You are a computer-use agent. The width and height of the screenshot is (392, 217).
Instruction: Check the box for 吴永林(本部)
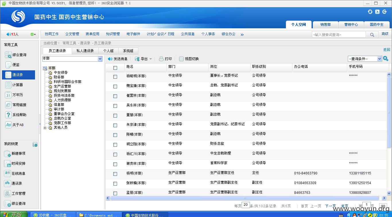[115, 106]
